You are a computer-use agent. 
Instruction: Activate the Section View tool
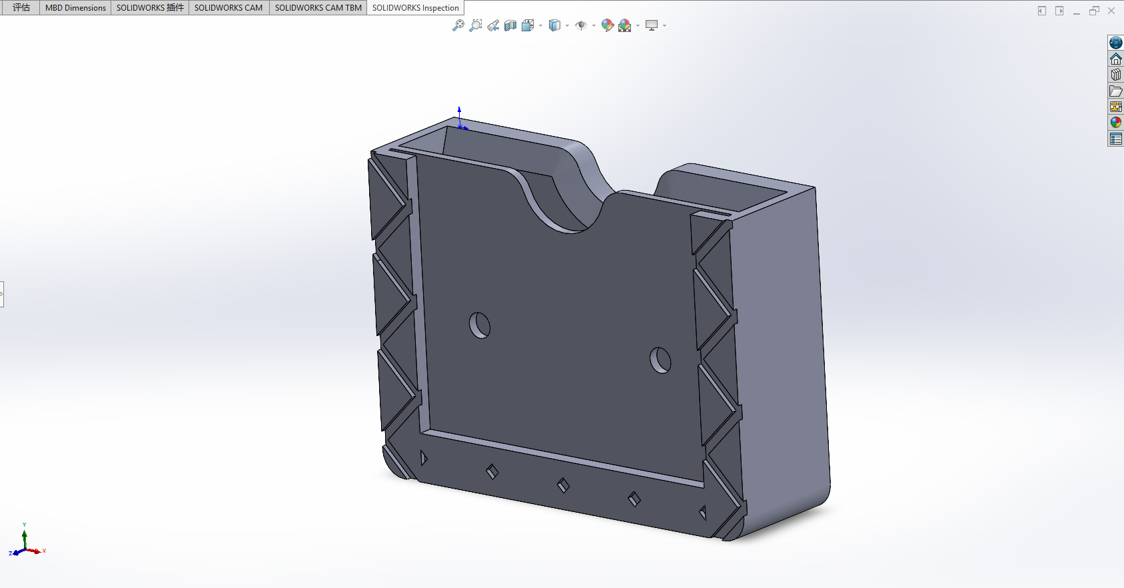(x=510, y=25)
